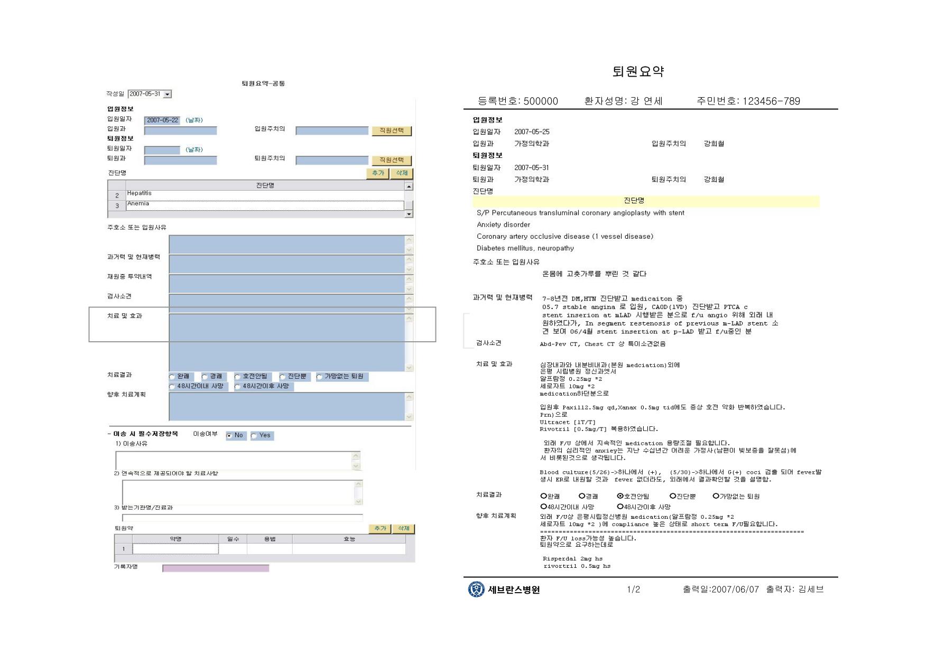The height and width of the screenshot is (655, 927).
Task: Focus the 입원과 input field
Action: pos(180,130)
